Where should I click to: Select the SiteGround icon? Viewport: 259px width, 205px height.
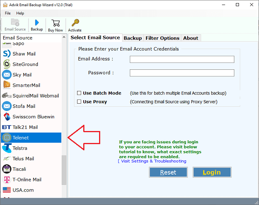7,64
